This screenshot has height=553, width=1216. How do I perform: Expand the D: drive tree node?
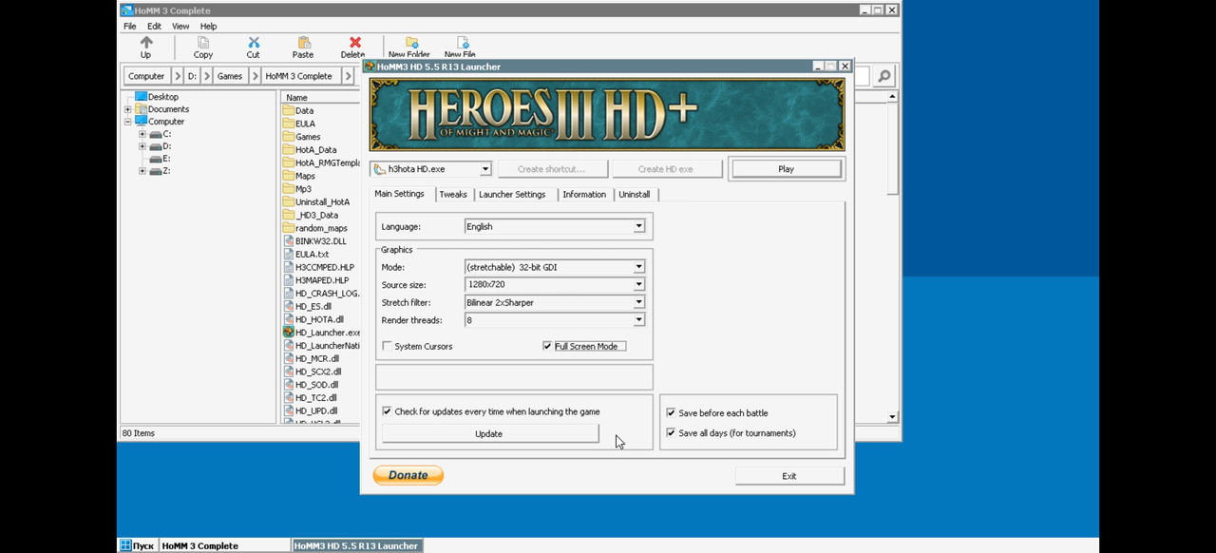click(x=142, y=146)
